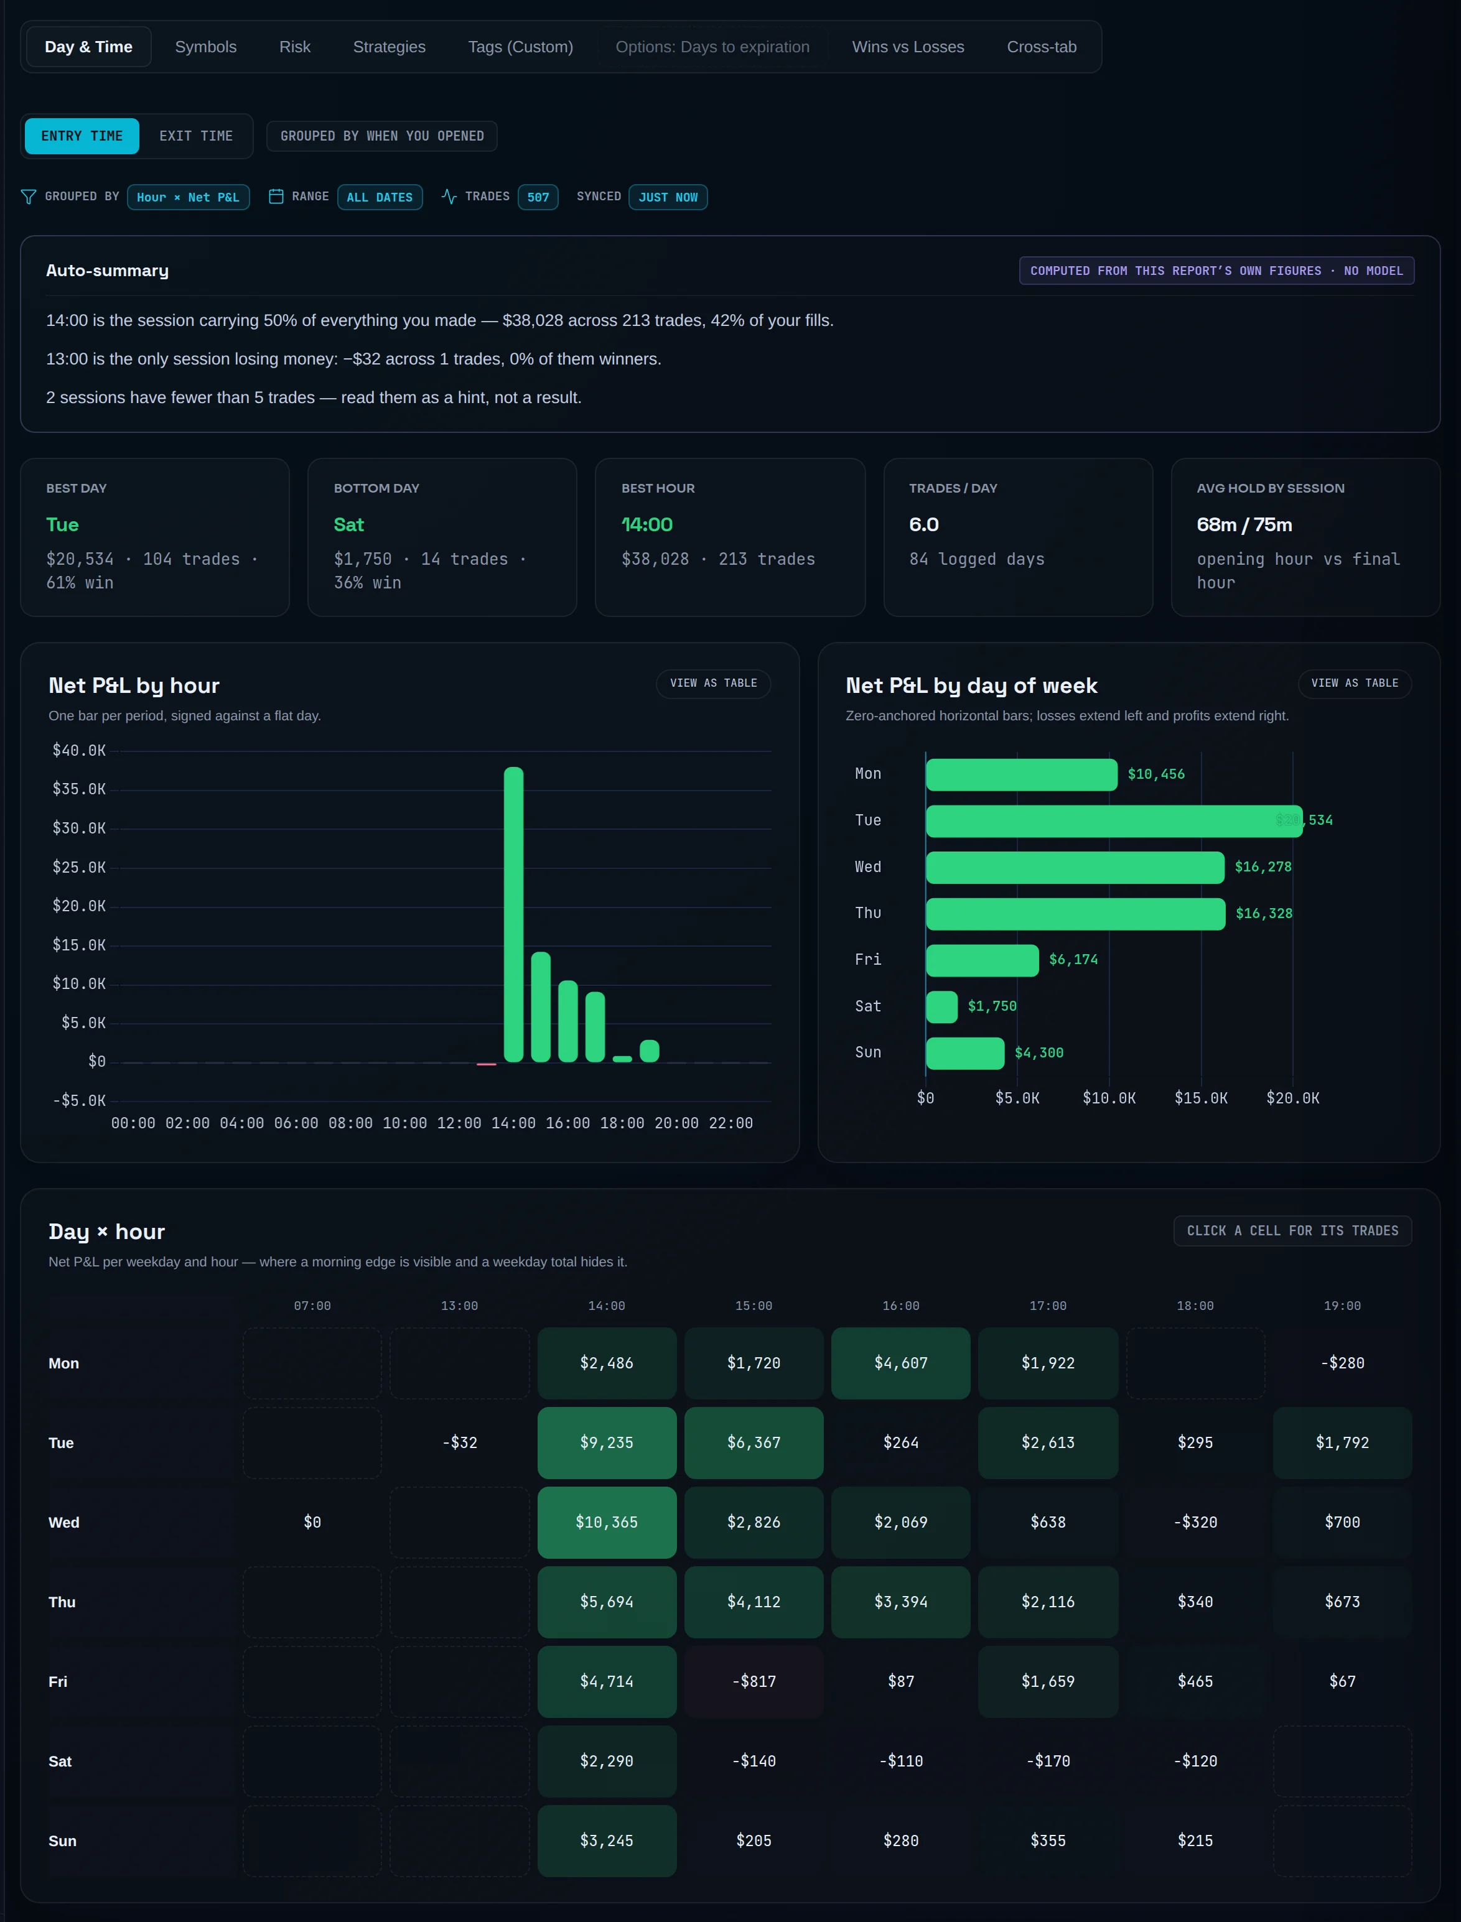The width and height of the screenshot is (1461, 1922).
Task: Click the Tue 13:00 cell -$32
Action: tap(459, 1443)
